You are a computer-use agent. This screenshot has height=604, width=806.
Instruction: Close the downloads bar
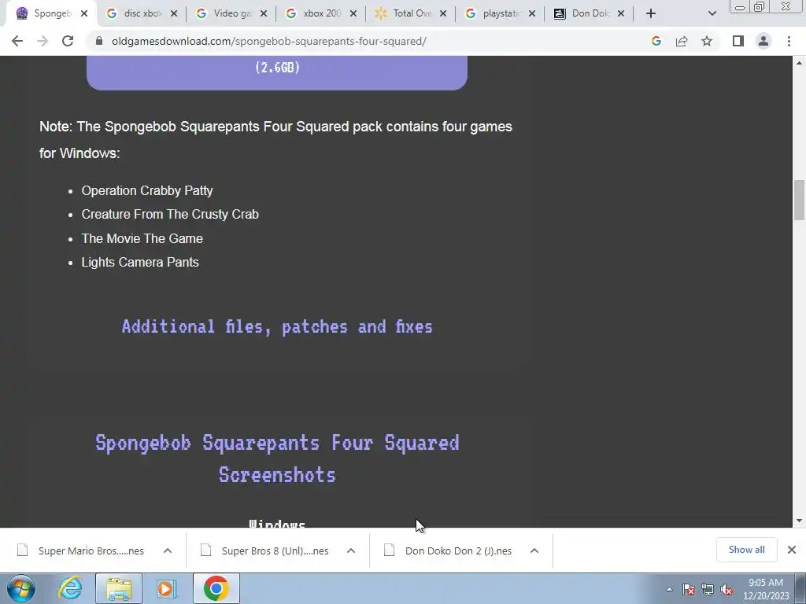click(792, 550)
